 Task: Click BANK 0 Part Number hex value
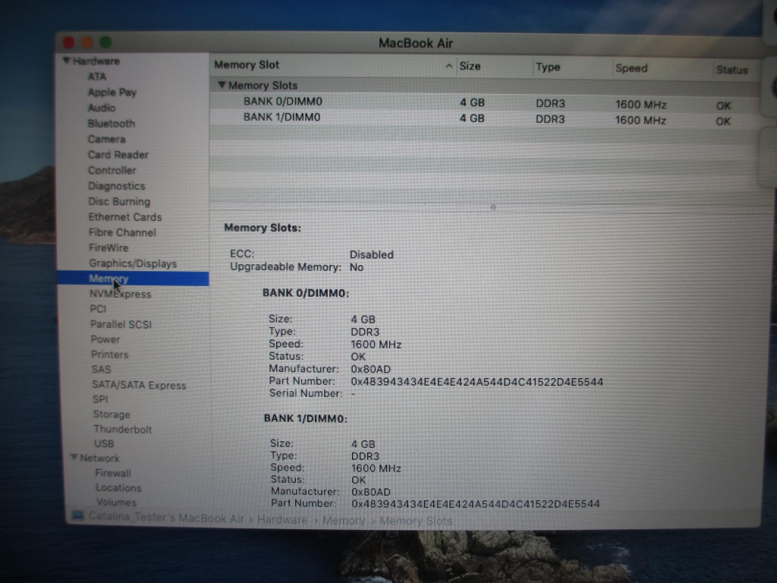click(477, 382)
